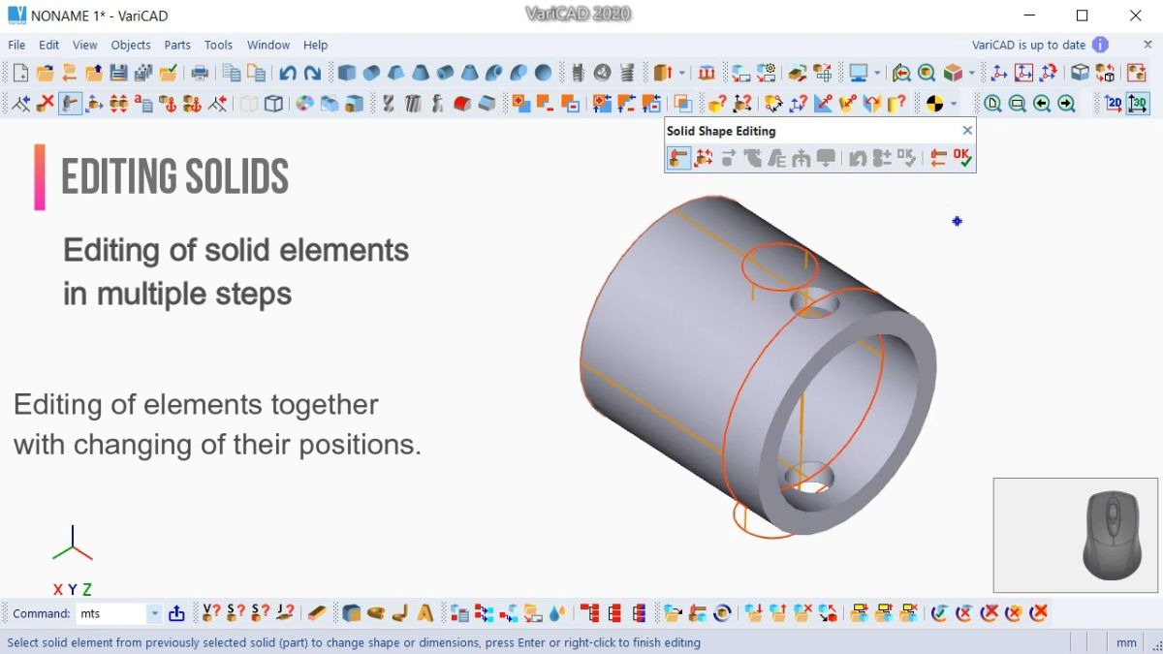Click the zoom previous view left-arrow icon
Viewport: 1163px width, 654px height.
click(x=1042, y=104)
